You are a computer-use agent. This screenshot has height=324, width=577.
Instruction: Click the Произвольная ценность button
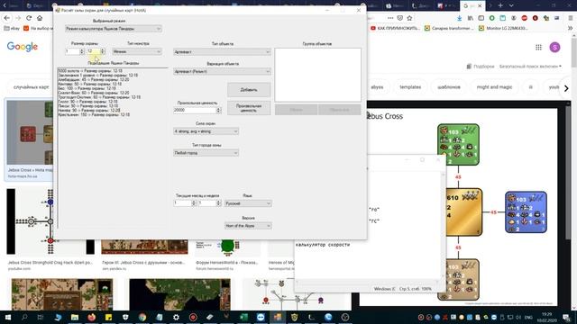coord(249,108)
